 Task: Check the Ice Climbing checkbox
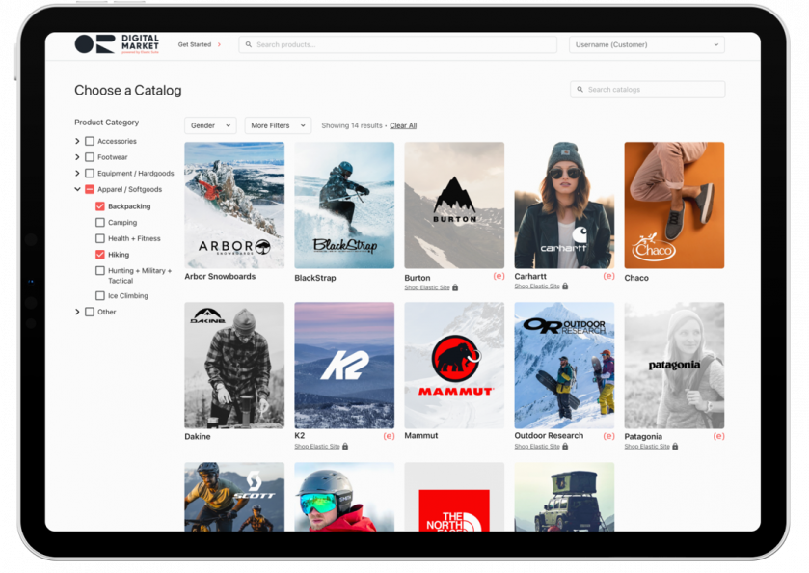click(100, 296)
